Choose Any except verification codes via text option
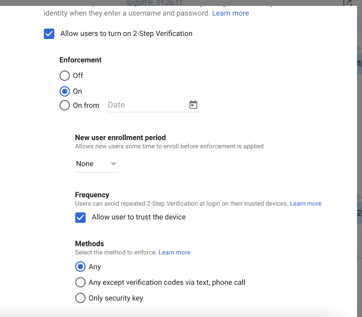The height and width of the screenshot is (317, 362). (x=80, y=282)
